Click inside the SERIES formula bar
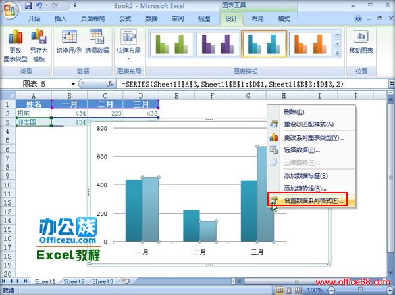The height and width of the screenshot is (295, 395). [252, 84]
